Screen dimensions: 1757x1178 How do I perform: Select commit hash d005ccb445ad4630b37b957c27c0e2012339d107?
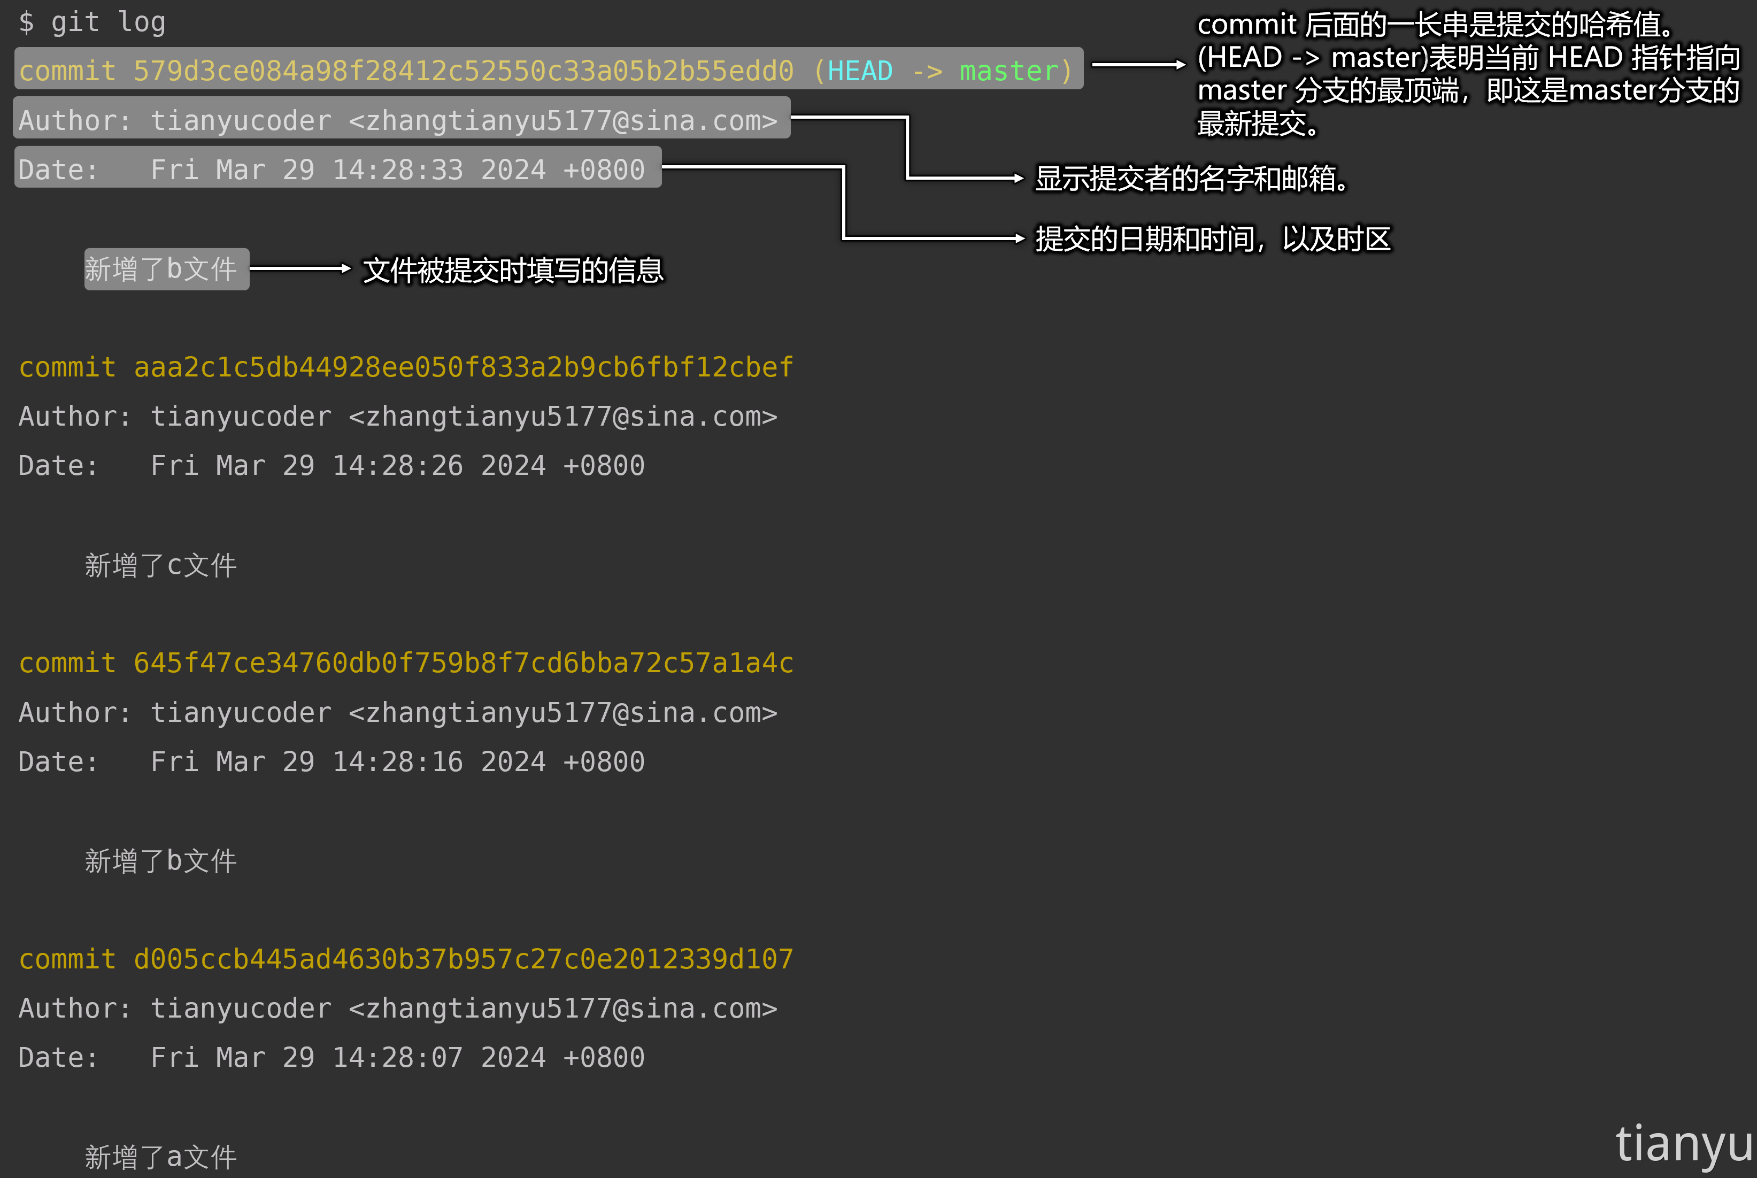pyautogui.click(x=464, y=959)
